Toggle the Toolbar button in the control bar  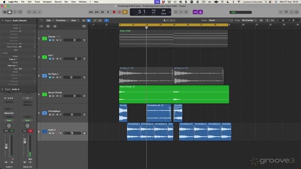[x=20, y=12]
